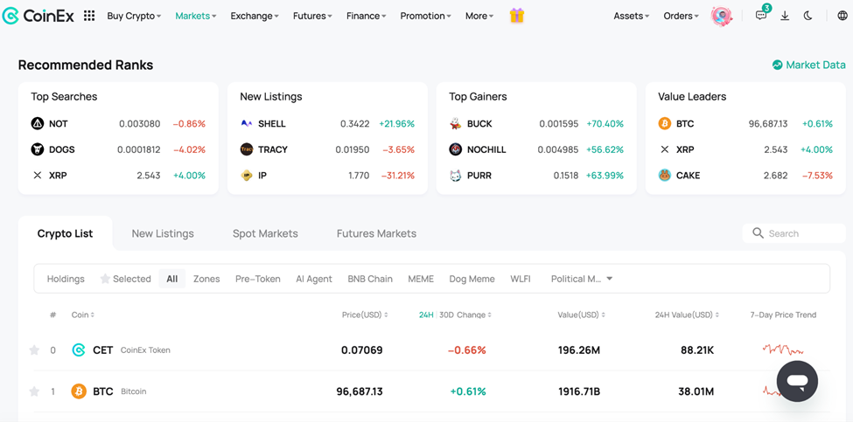Expand the Markets menu
The width and height of the screenshot is (853, 422).
point(196,16)
